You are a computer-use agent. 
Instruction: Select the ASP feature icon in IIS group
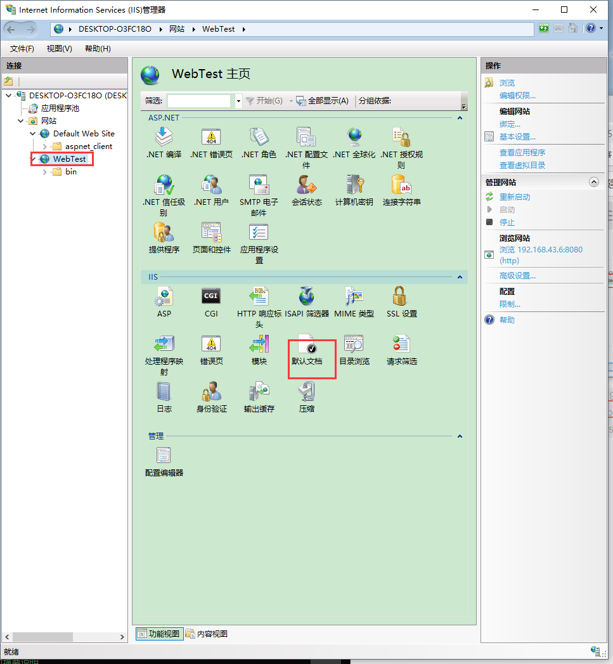point(164,303)
